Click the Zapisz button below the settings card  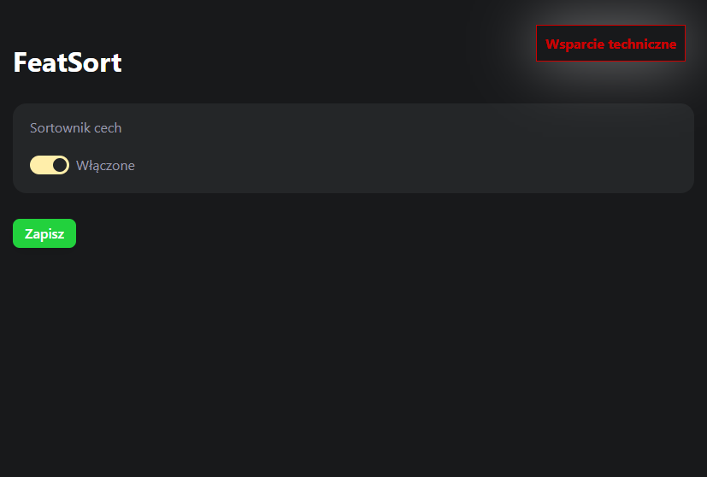click(44, 233)
